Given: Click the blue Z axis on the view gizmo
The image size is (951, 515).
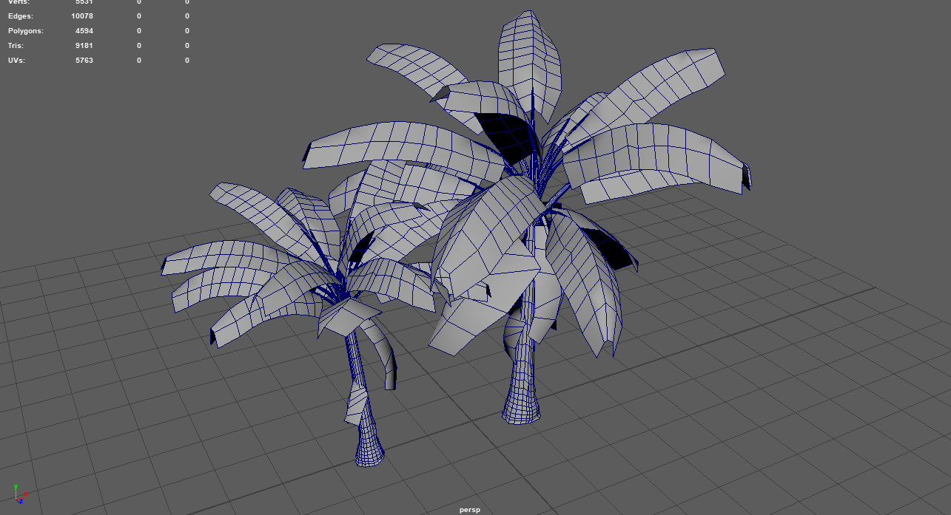Looking at the screenshot, I should pos(21,501).
